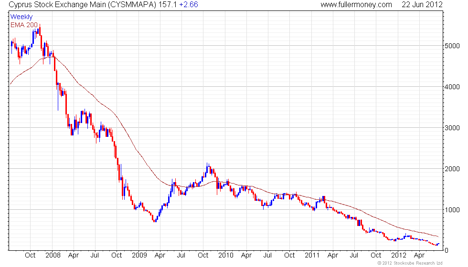
Task: Select the last price value "157.1"
Action: tap(168, 5)
